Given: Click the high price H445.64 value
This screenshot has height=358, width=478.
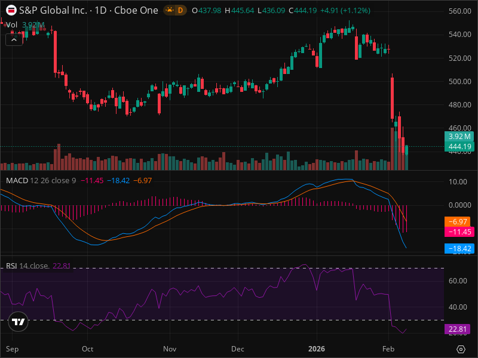Looking at the screenshot, I should 240,11.
